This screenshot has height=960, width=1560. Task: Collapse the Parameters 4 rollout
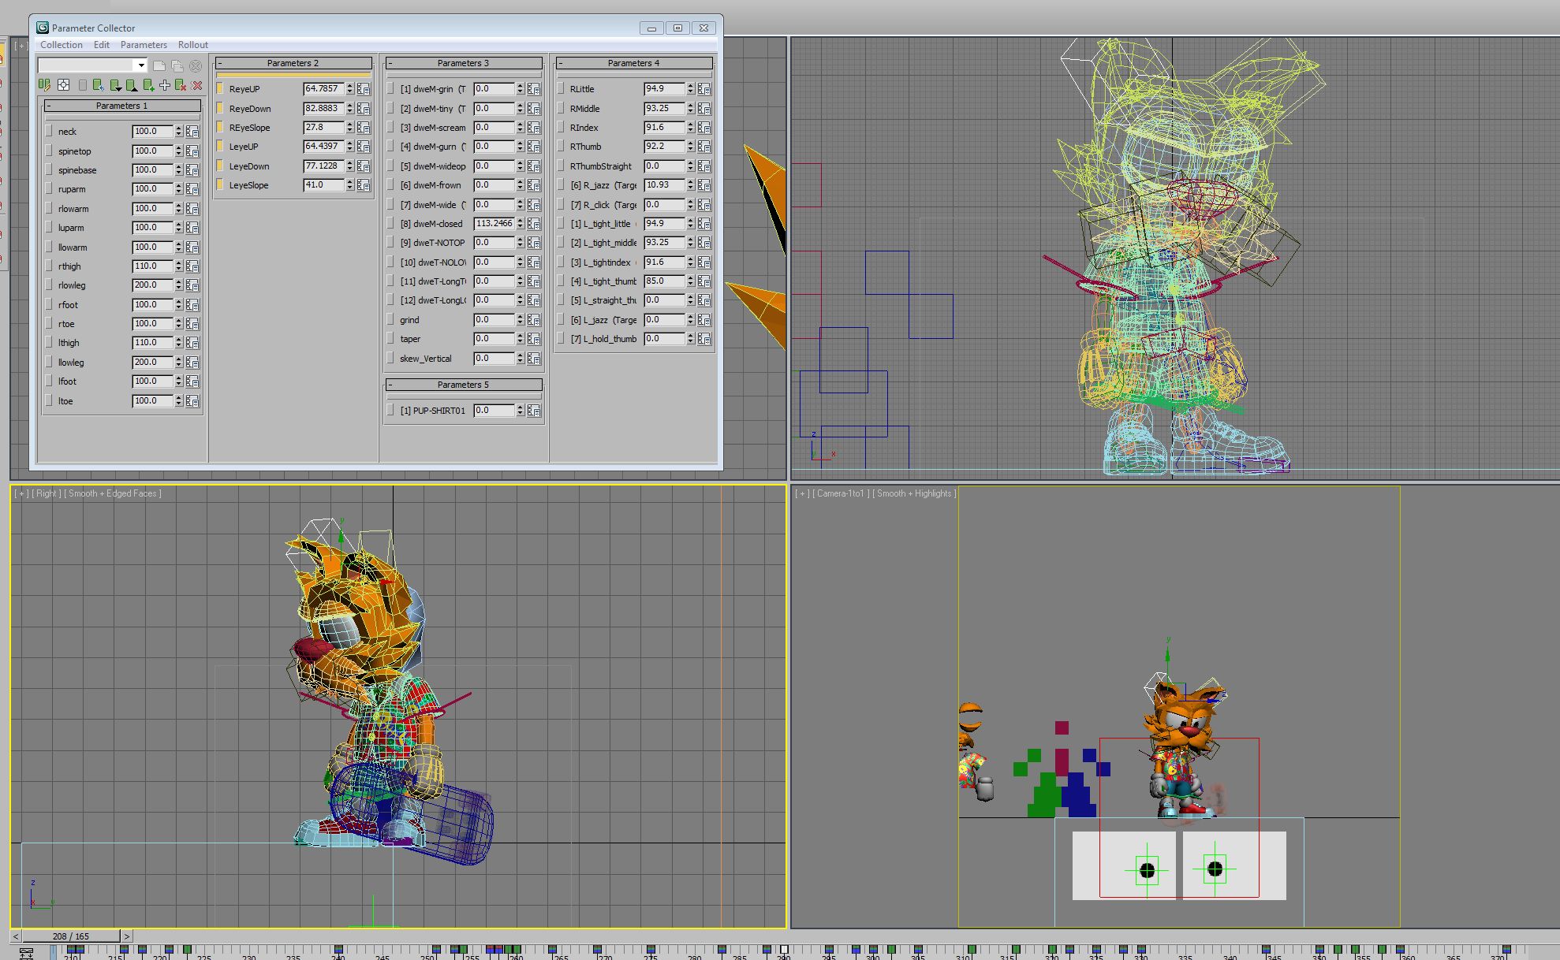pos(633,63)
